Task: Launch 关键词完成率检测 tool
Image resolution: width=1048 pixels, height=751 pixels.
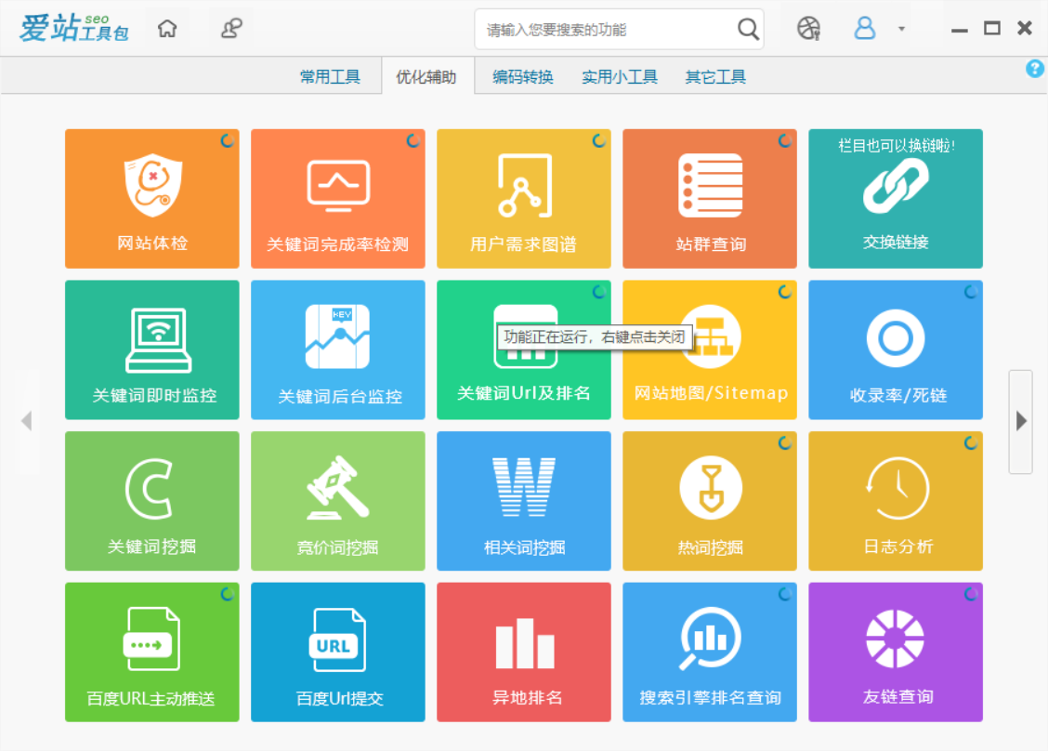Action: [x=337, y=199]
